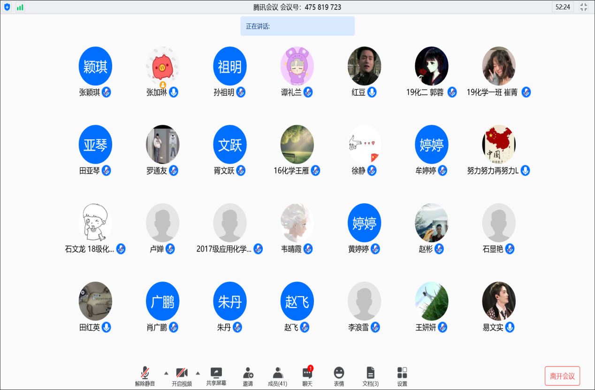Open the chat with one unread message
The width and height of the screenshot is (595, 390).
[x=307, y=377]
